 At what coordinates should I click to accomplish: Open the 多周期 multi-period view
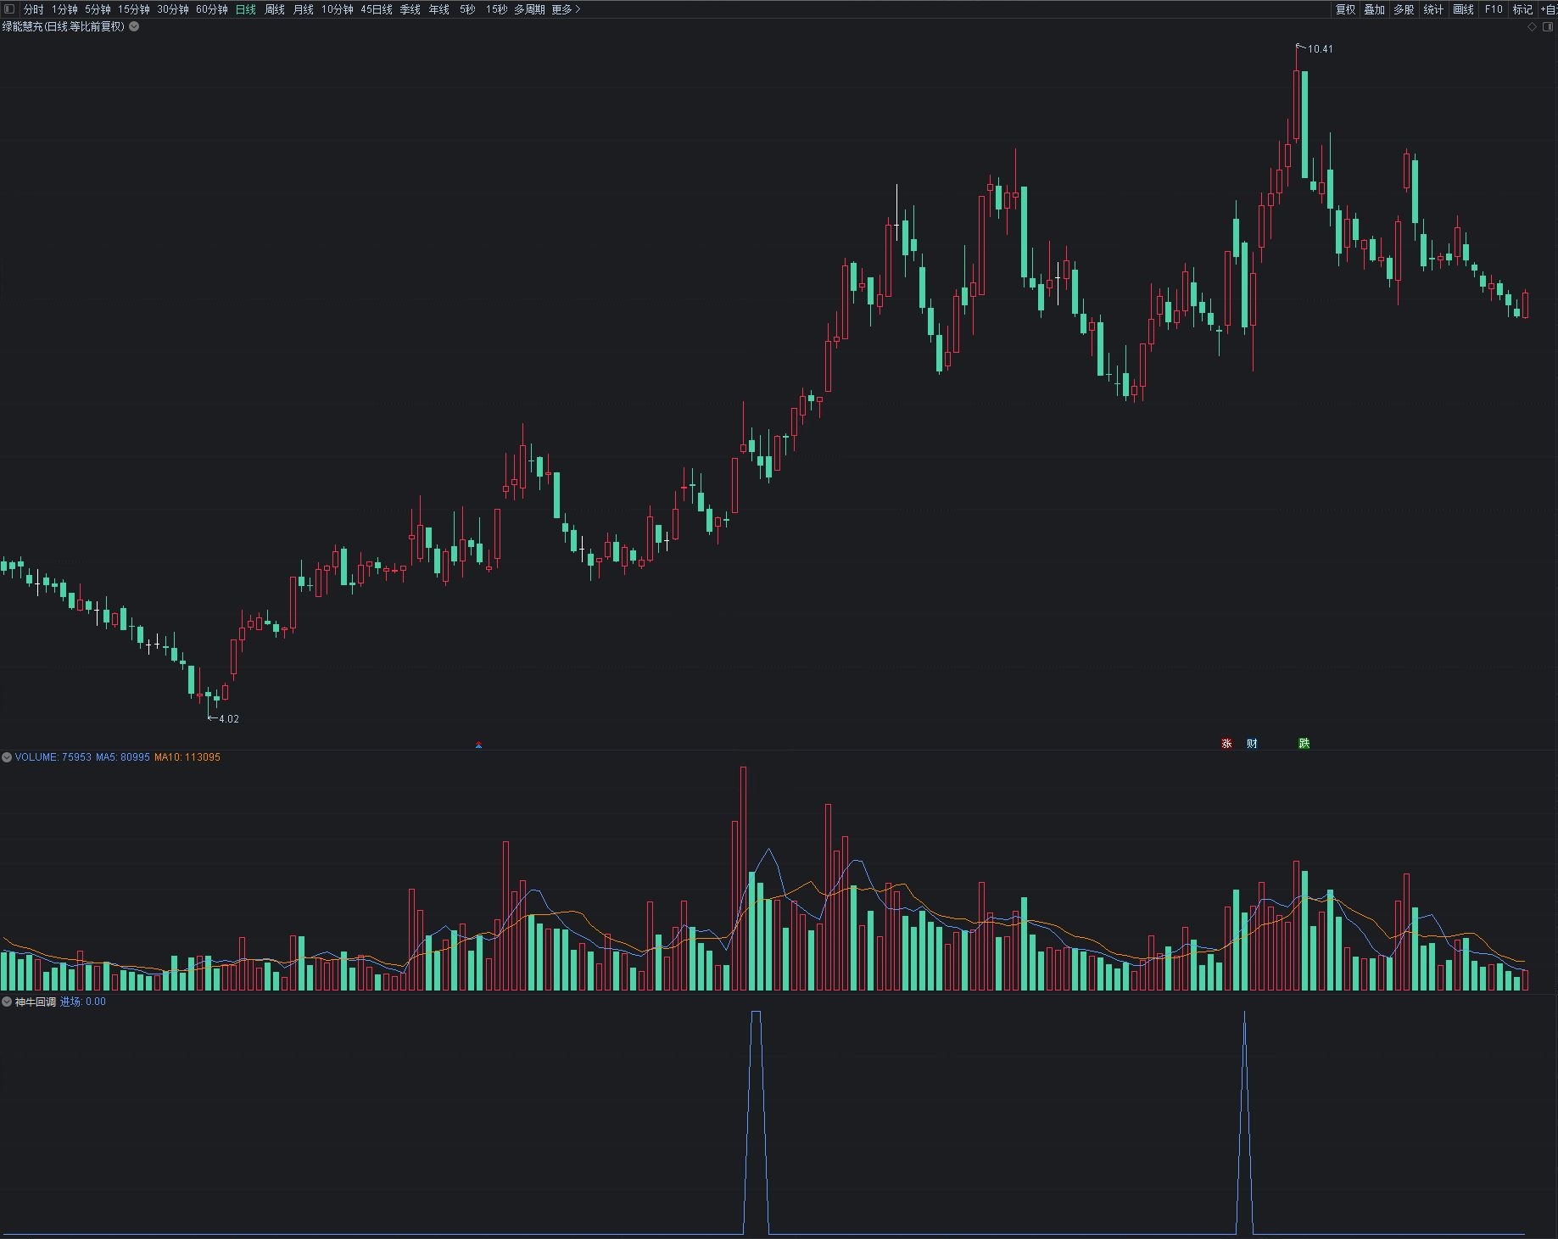530,9
